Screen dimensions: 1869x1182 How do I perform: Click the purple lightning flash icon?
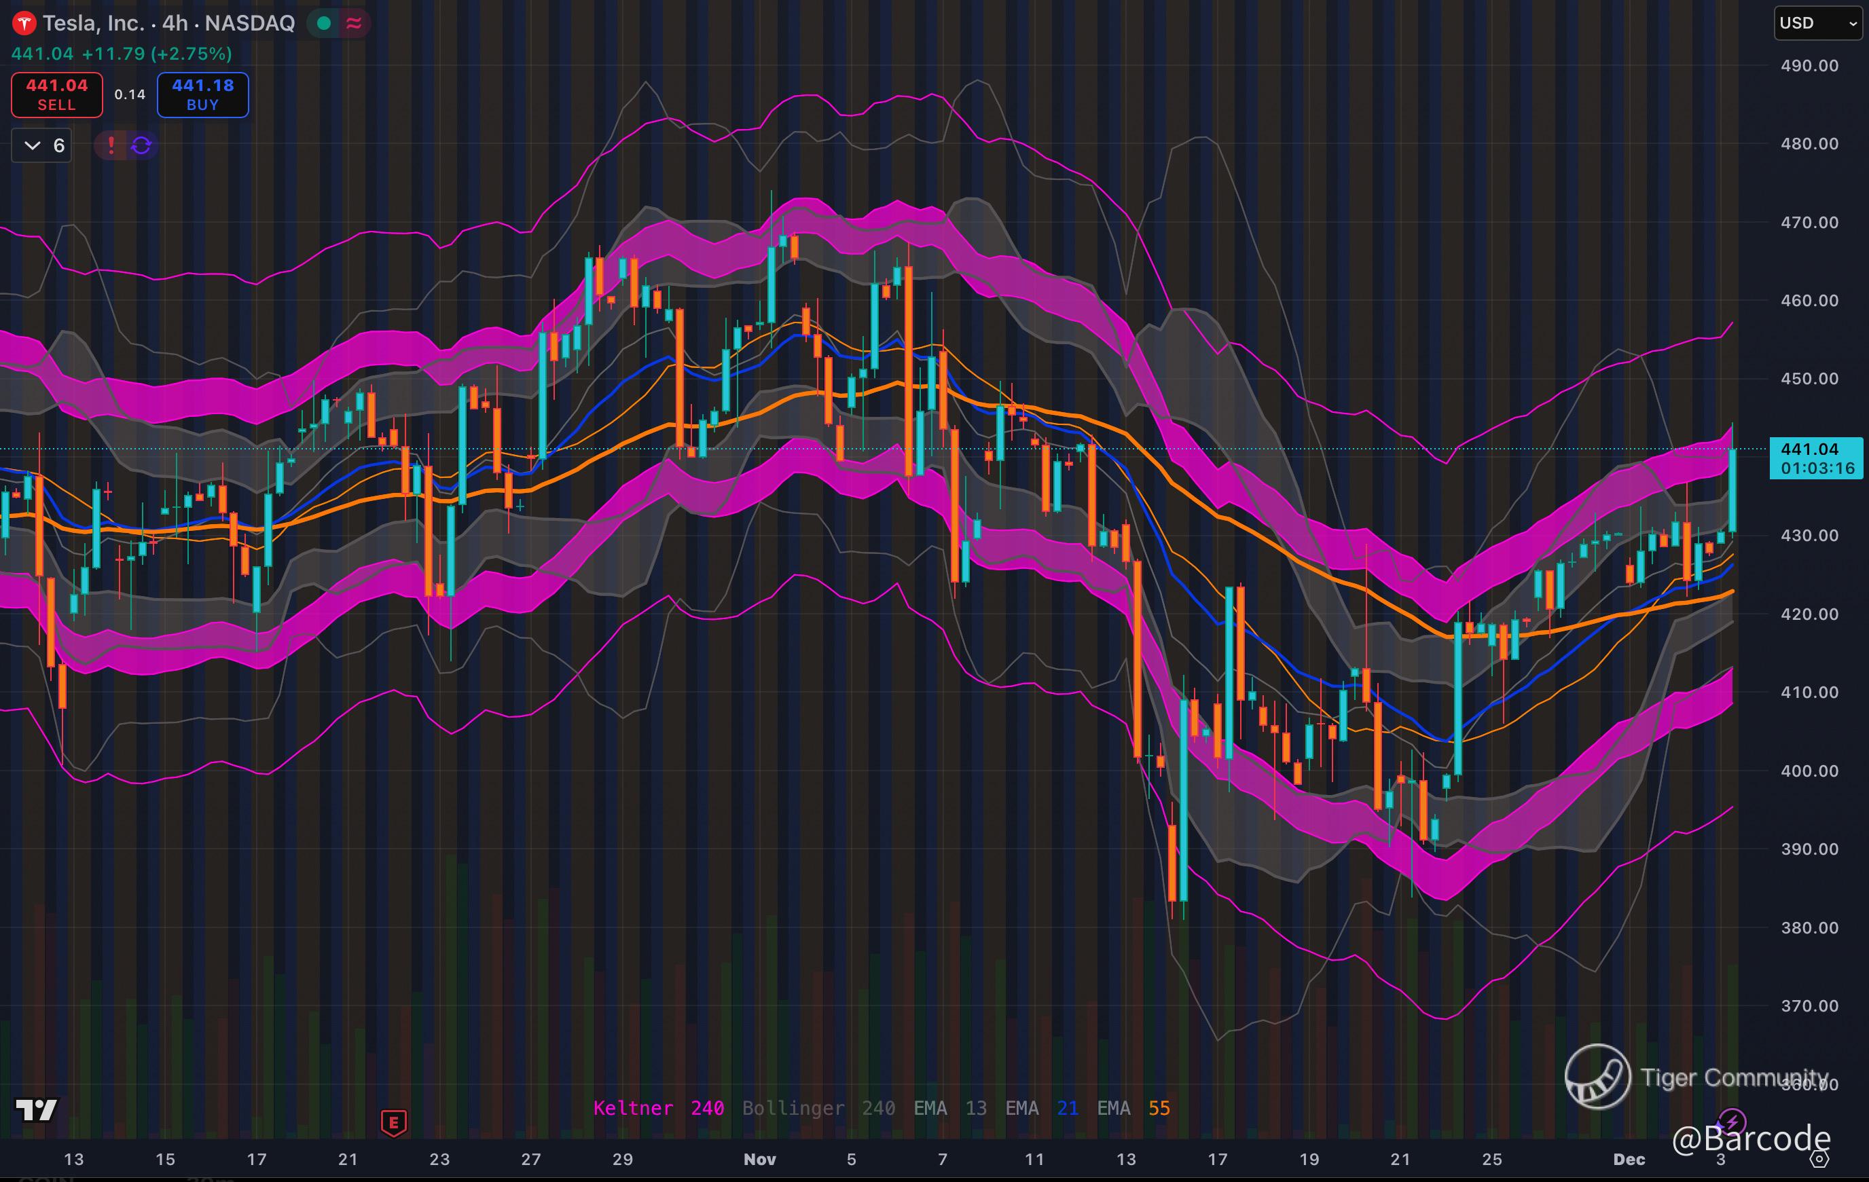pyautogui.click(x=1732, y=1122)
